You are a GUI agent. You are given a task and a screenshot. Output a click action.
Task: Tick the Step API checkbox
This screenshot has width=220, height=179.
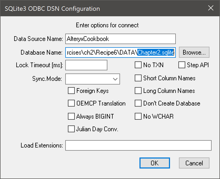[x=182, y=65]
